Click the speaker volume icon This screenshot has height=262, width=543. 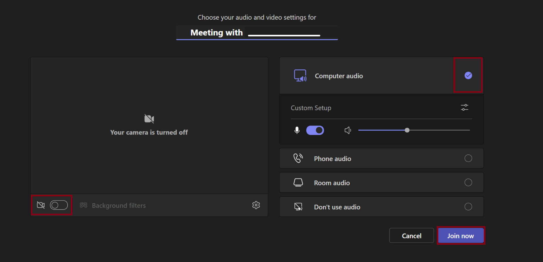click(348, 130)
